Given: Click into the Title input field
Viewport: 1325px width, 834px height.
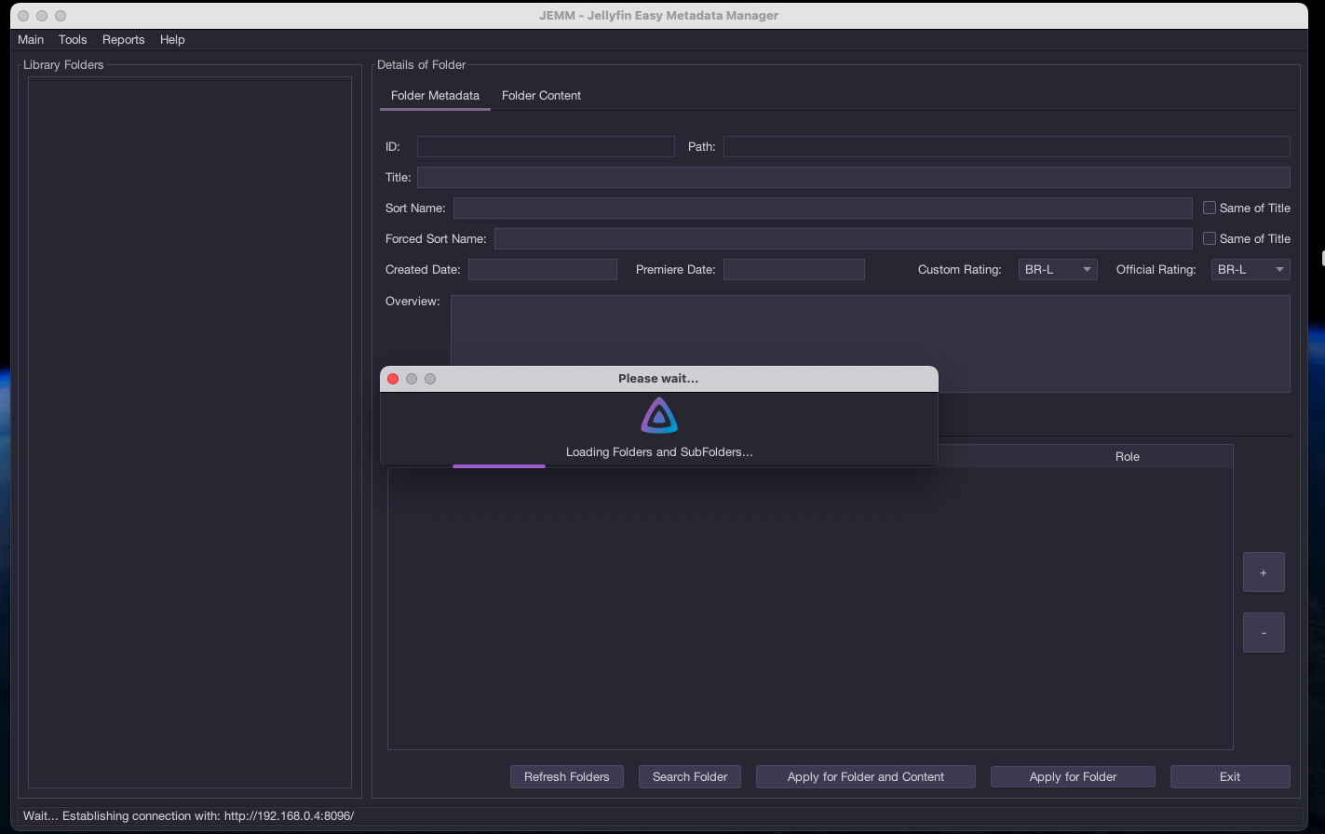Looking at the screenshot, I should 853,177.
